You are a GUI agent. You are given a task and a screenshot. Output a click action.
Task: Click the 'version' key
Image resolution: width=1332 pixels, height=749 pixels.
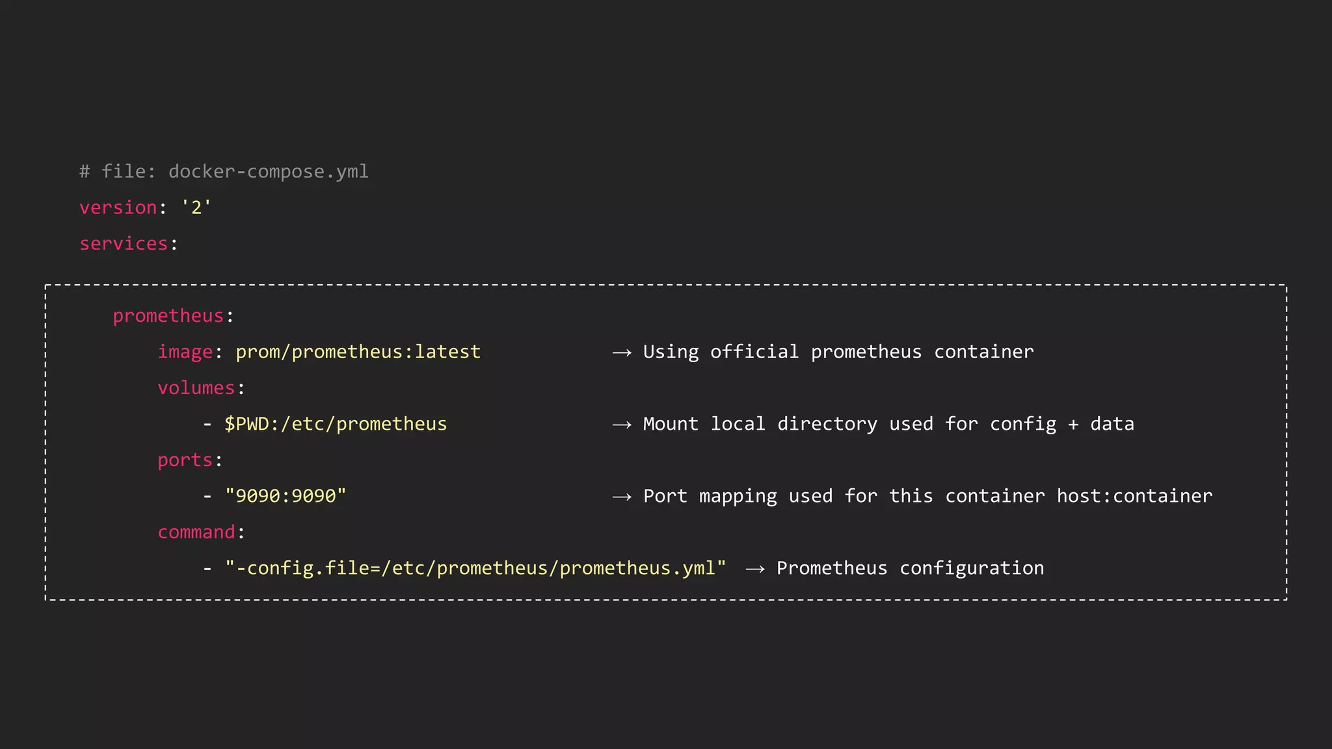(x=118, y=207)
